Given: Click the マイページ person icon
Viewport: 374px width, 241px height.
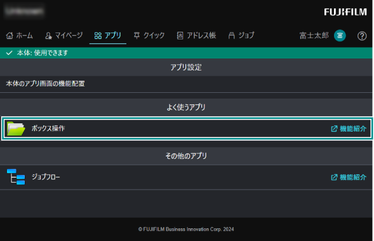Looking at the screenshot, I should [48, 36].
